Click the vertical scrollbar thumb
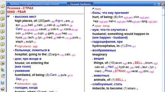This screenshot has width=165, height=92. point(163,15)
